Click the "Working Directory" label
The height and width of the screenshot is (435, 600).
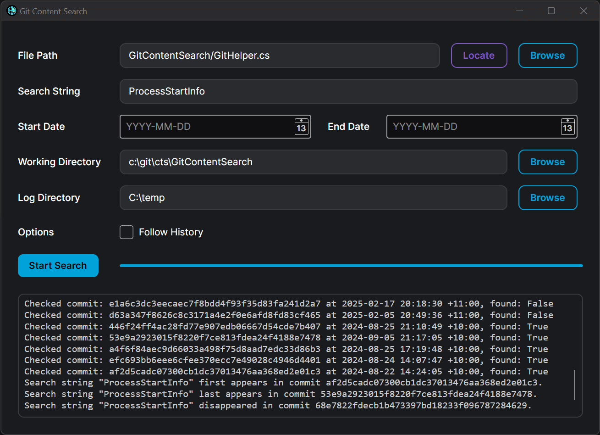59,162
